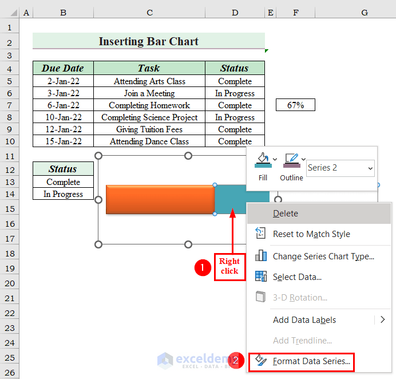
Task: Click the Format Data Series paint icon
Action: (x=260, y=360)
